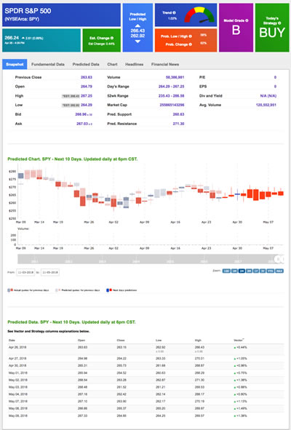Image resolution: width=291 pixels, height=430 pixels.
Task: Click the Pred. Support value 260.63
Action: pos(178,114)
